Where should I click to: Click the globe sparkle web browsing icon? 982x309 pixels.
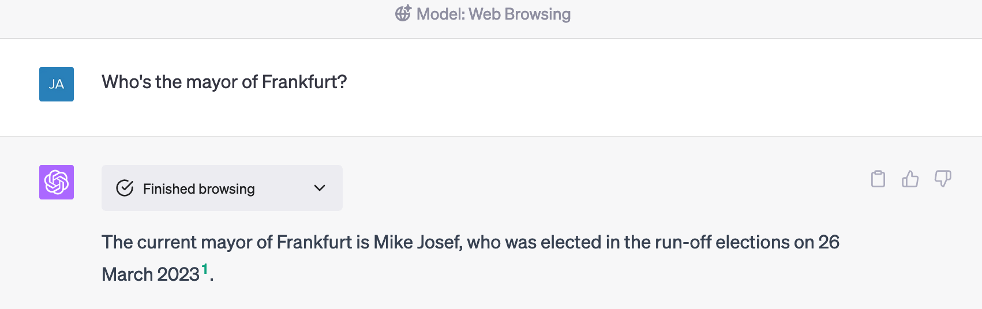pos(403,13)
